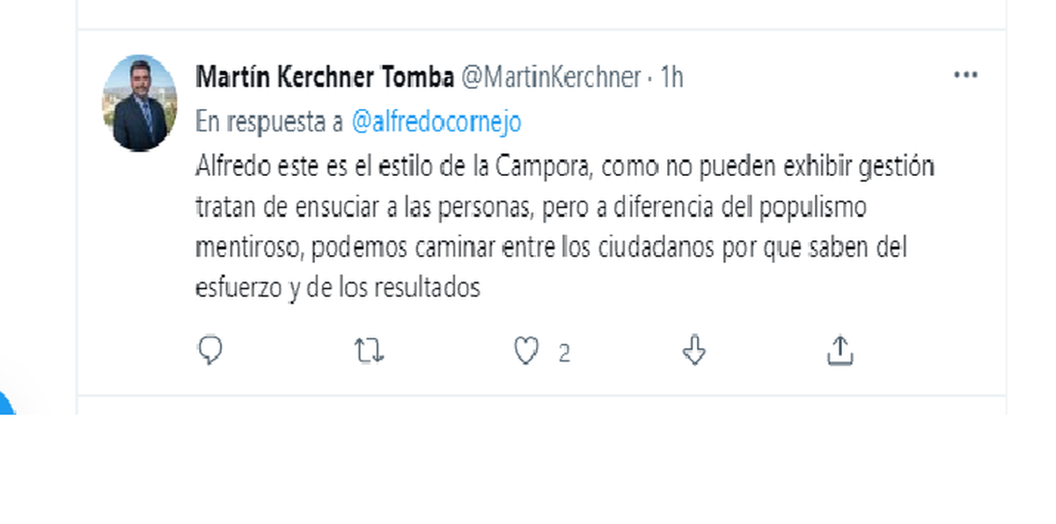
Task: Click the partial blue circle at bottom-left
Action: coord(5,404)
